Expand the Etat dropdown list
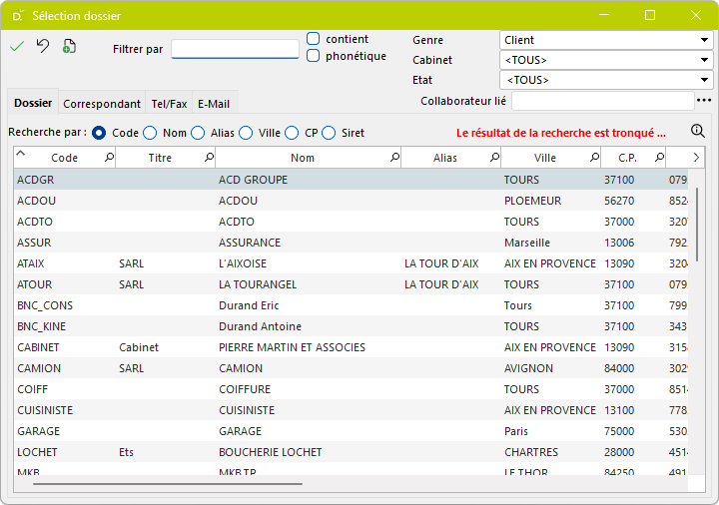The image size is (719, 505). click(x=605, y=80)
